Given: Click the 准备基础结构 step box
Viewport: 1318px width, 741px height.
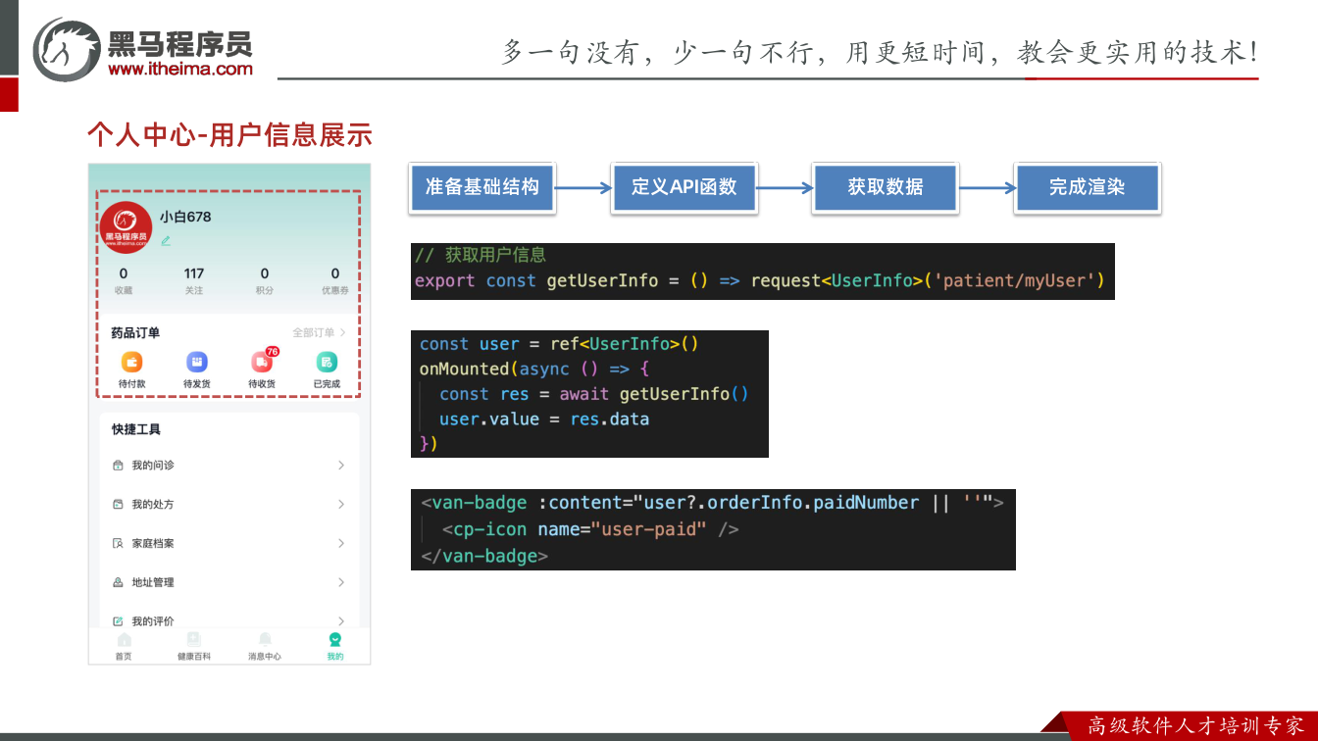Looking at the screenshot, I should pyautogui.click(x=482, y=188).
